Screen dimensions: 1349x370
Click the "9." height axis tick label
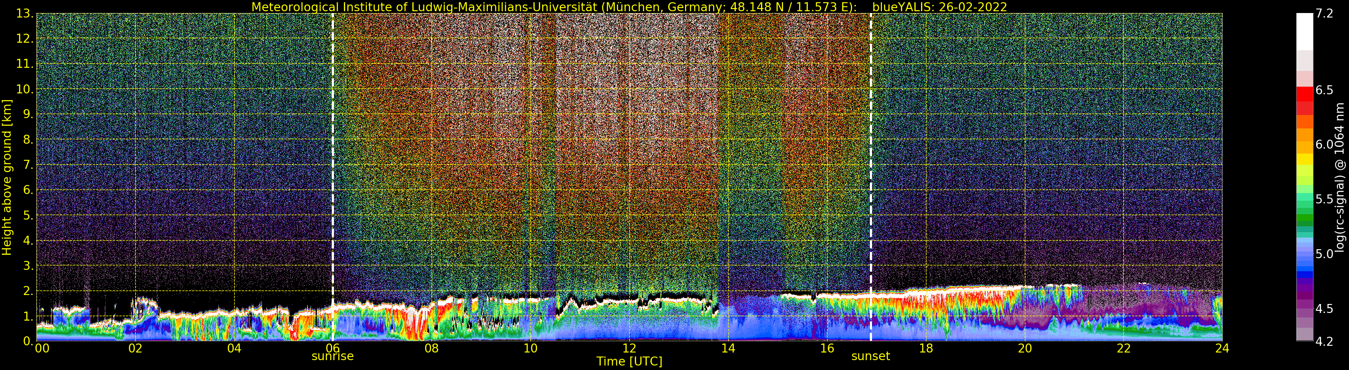click(x=28, y=114)
